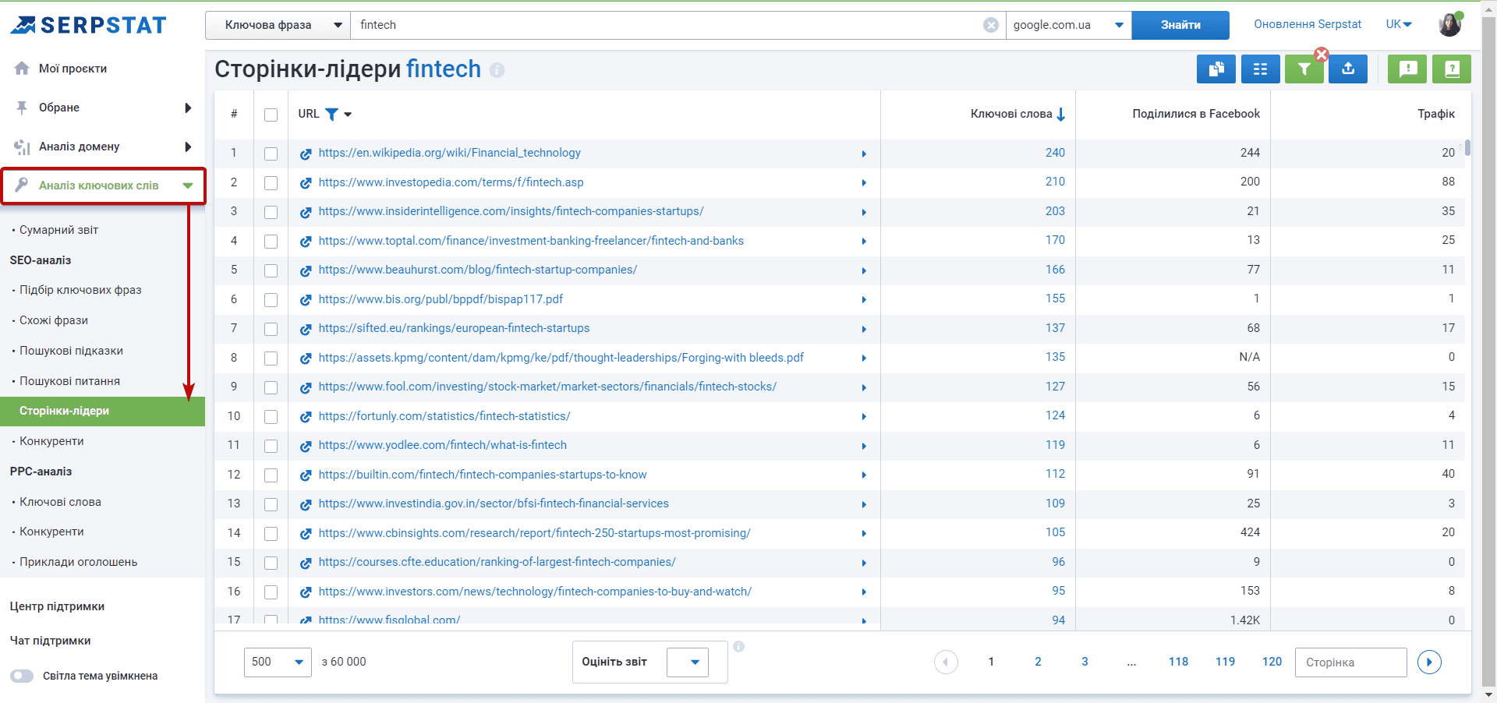This screenshot has height=703, width=1497.
Task: Click keywords count 240 for wikipedia
Action: [x=1055, y=153]
